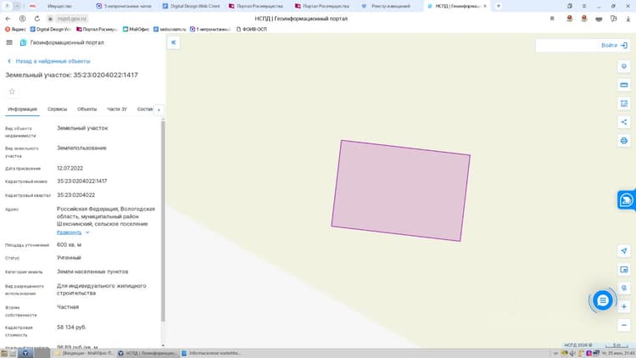Click the cadastral cost 58 134 руб.
Screen dimensions: 636x358
click(x=71, y=327)
